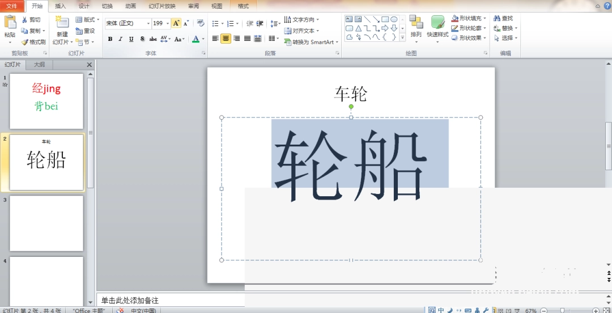This screenshot has height=313, width=612.
Task: Select the rectangle shape
Action: point(385,19)
